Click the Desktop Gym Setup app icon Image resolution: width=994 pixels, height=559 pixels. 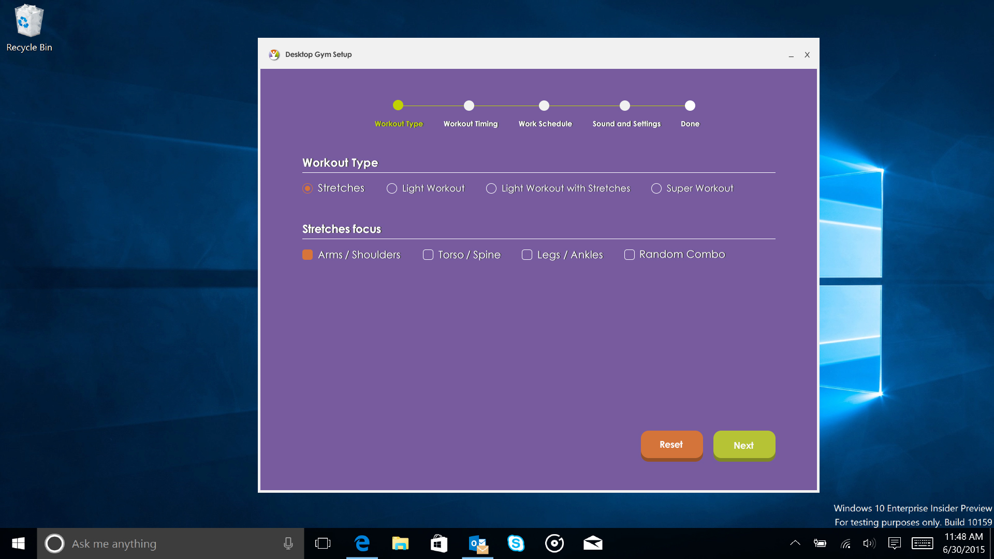pyautogui.click(x=274, y=54)
